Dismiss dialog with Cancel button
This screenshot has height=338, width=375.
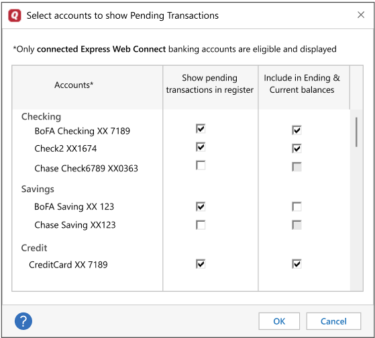click(x=333, y=321)
